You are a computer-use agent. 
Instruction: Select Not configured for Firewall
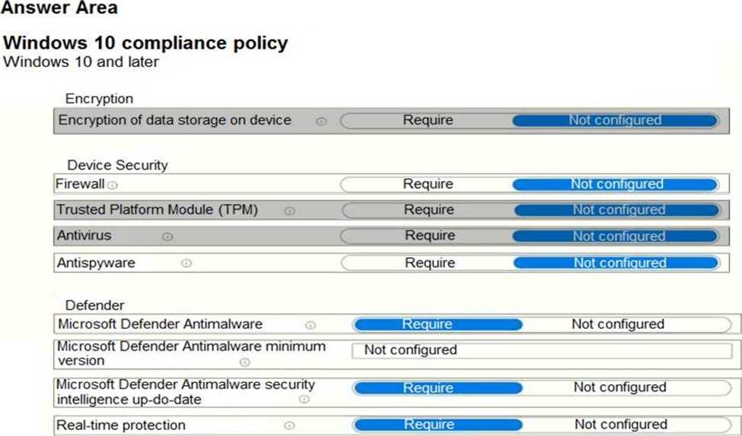[x=616, y=184]
